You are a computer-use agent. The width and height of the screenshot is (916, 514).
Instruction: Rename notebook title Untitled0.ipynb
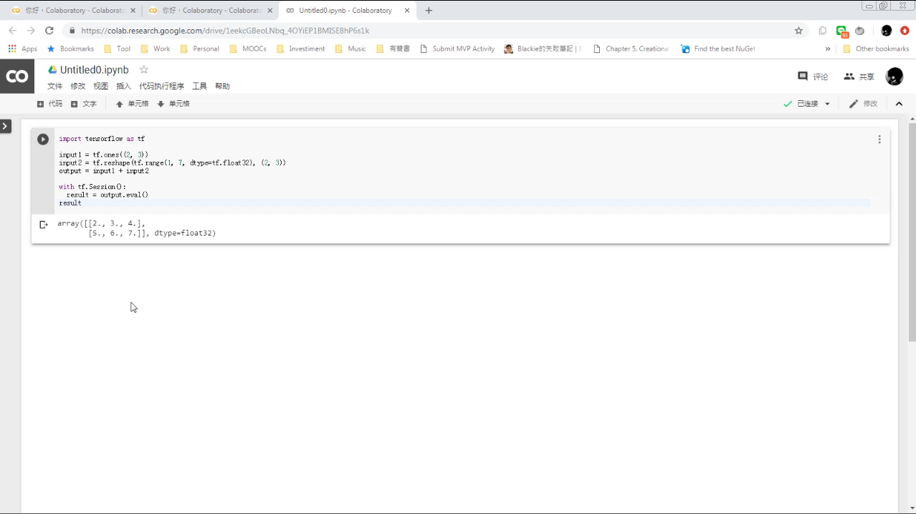pos(95,69)
